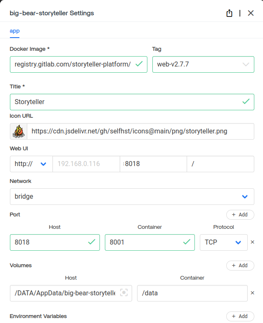Add a new Volumes entry

pos(240,266)
